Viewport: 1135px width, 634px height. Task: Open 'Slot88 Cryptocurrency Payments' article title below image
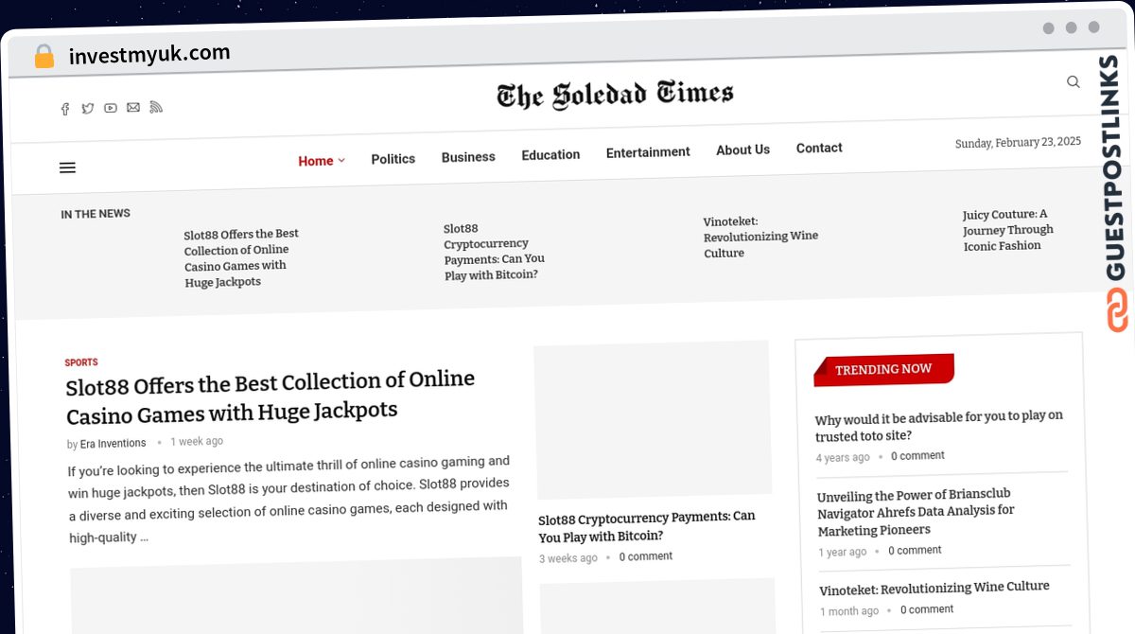(x=647, y=526)
